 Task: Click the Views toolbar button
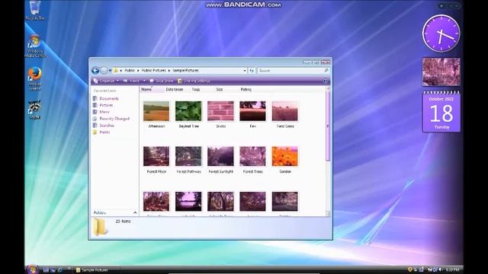point(131,81)
